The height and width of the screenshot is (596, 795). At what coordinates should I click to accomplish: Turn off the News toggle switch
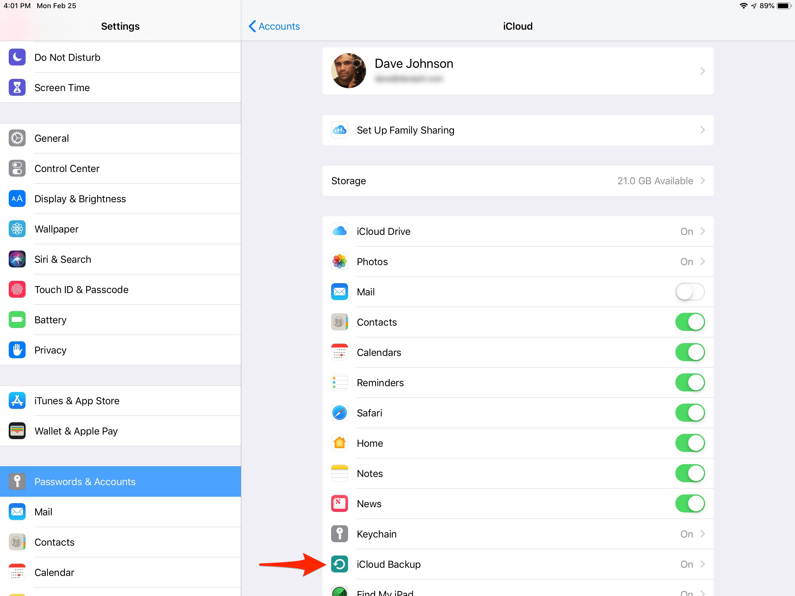[690, 504]
